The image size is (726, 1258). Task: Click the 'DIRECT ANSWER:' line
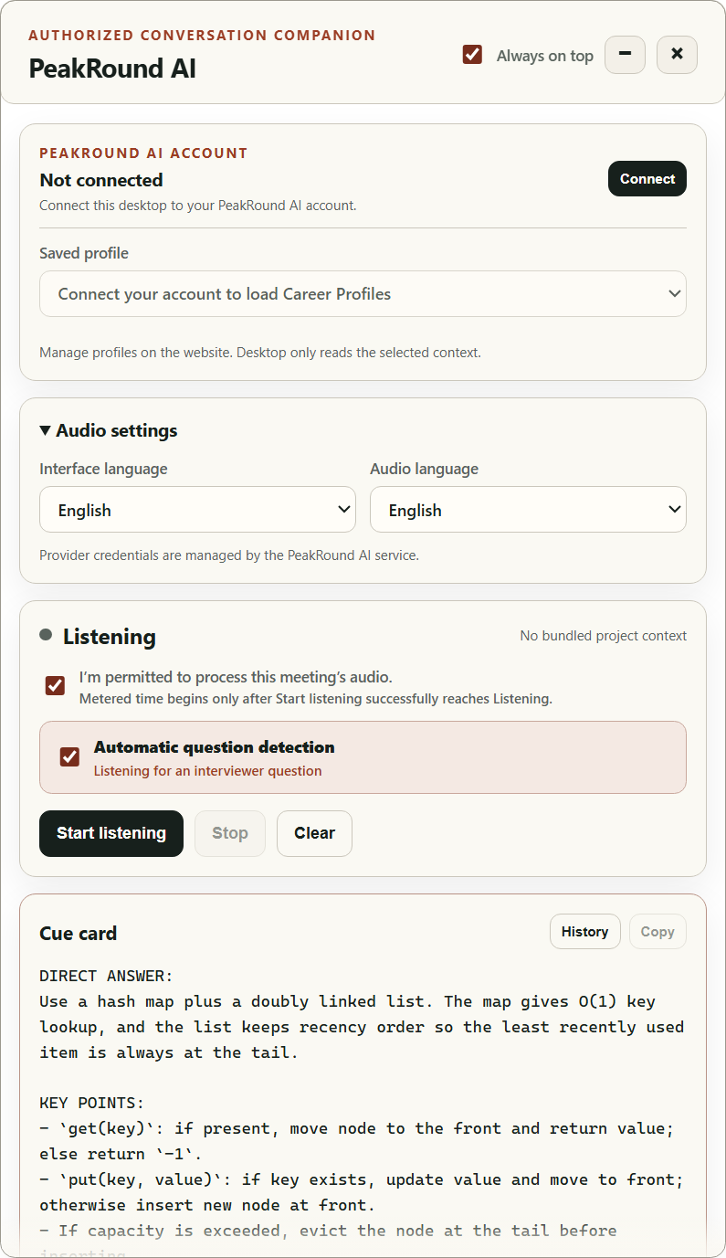[x=106, y=977]
